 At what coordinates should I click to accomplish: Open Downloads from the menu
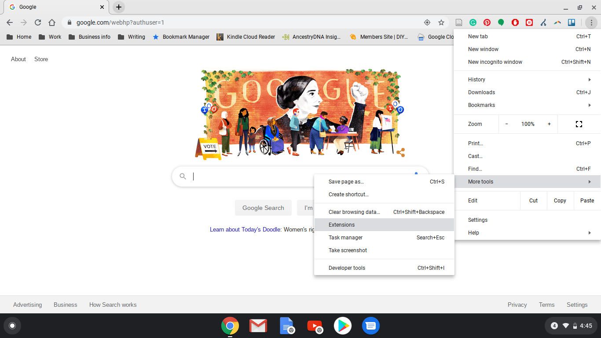click(527, 92)
